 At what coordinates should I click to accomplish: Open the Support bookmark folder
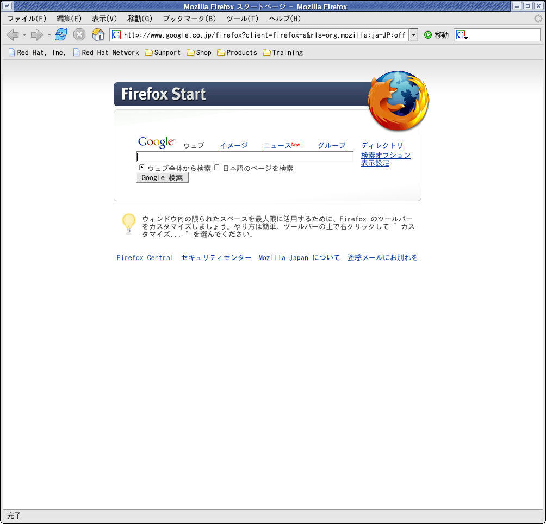(x=163, y=53)
